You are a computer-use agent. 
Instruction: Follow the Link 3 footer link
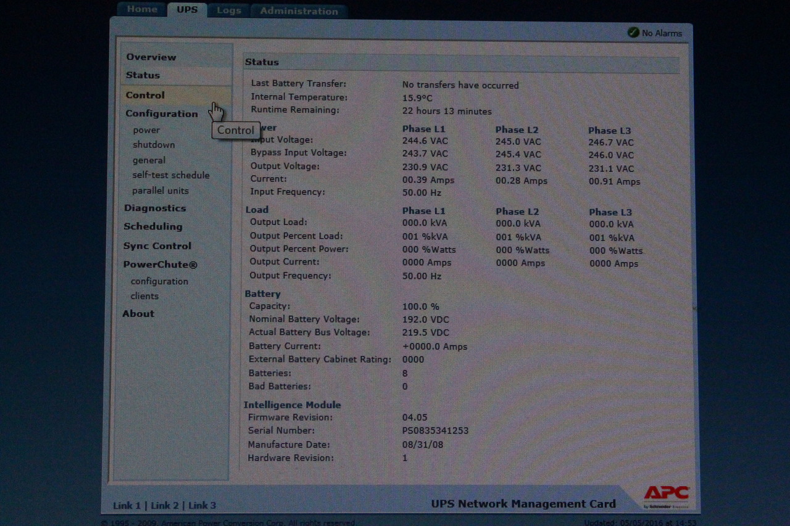(202, 506)
